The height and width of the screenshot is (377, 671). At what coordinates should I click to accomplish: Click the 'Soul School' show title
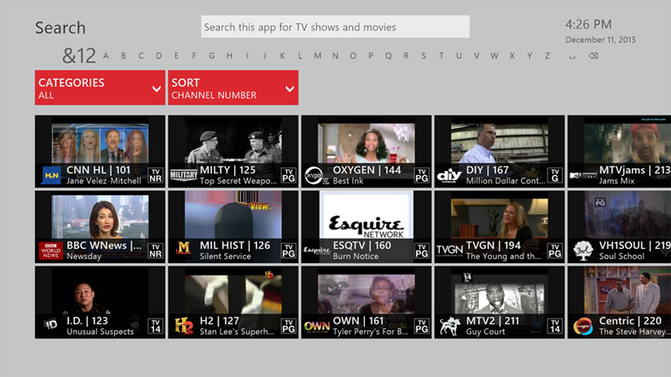622,256
